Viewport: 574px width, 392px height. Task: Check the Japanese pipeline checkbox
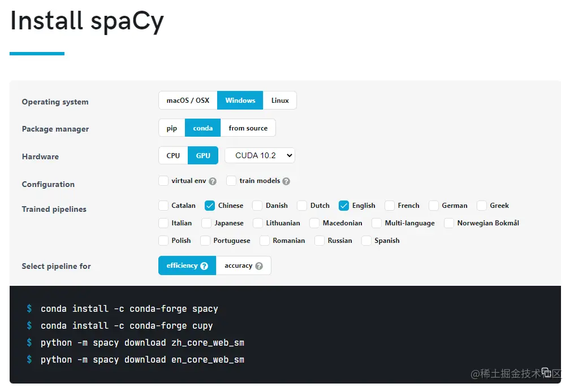[x=206, y=223]
